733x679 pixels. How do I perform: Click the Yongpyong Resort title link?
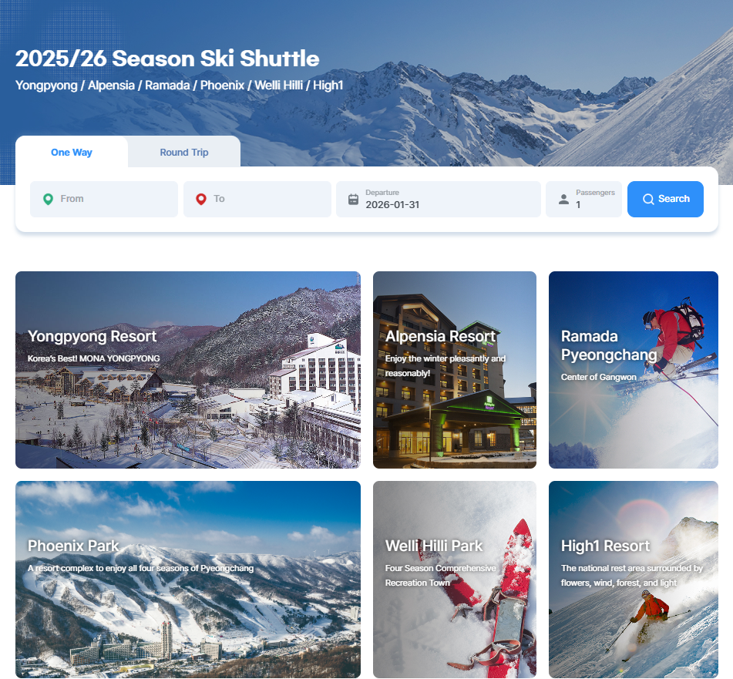tap(92, 337)
